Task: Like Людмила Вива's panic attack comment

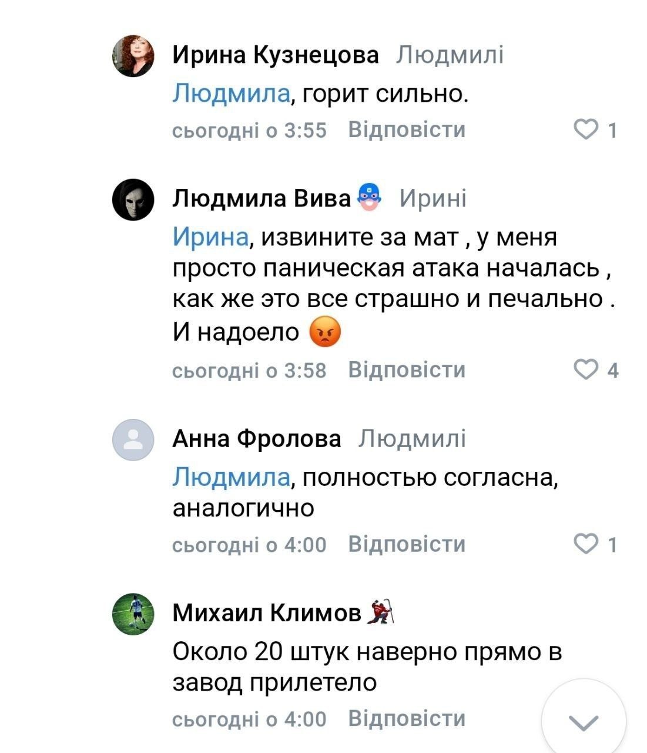Action: [585, 370]
